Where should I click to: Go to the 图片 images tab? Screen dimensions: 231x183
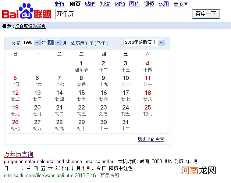coord(134,4)
